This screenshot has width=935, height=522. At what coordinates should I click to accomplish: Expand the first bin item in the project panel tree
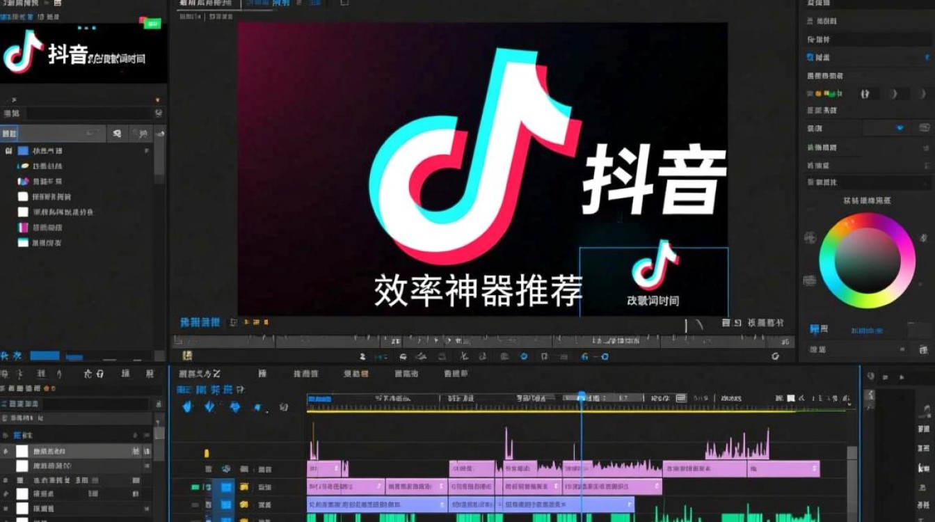[x=8, y=150]
